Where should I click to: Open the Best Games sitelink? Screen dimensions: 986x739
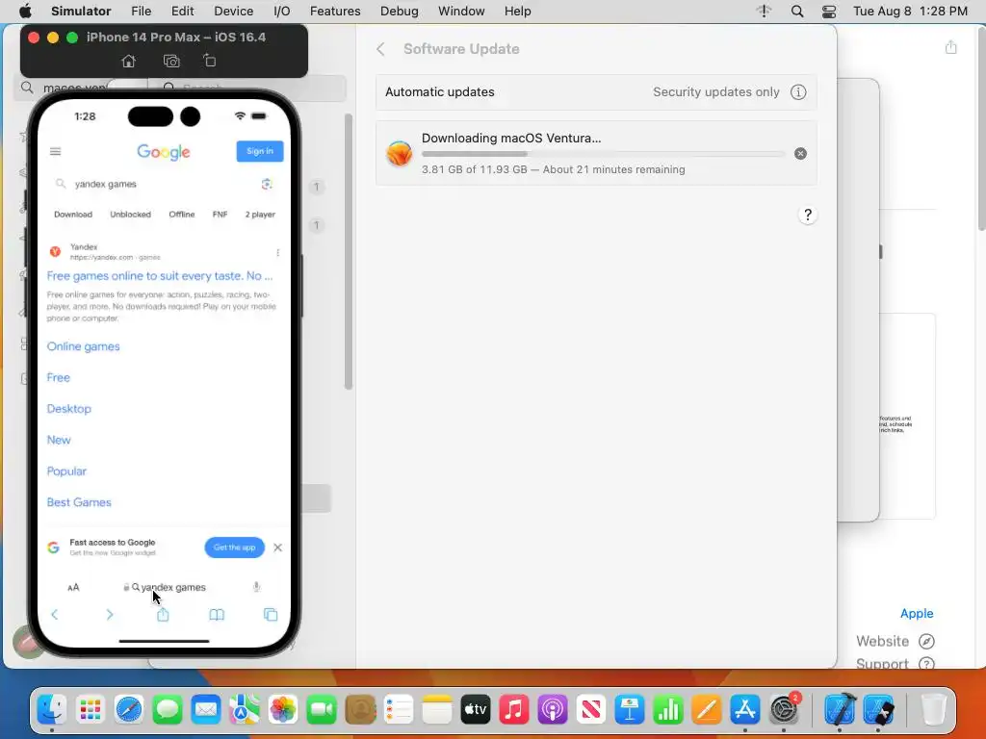click(x=79, y=502)
